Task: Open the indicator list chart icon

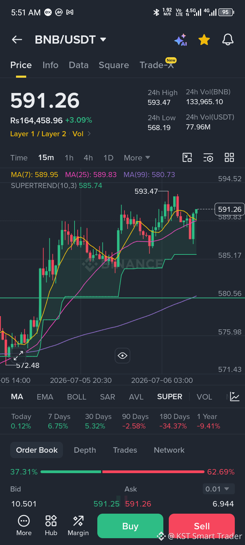Action: (235, 396)
